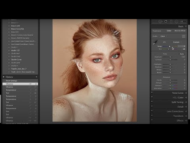The width and height of the screenshot is (190, 143).
Task: Open the Profile Color dropdown
Action: point(163,36)
